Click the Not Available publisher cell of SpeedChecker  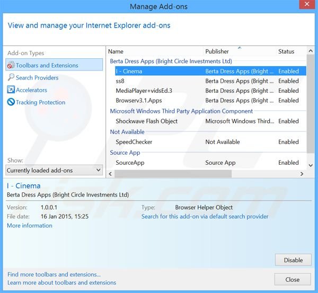click(223, 142)
